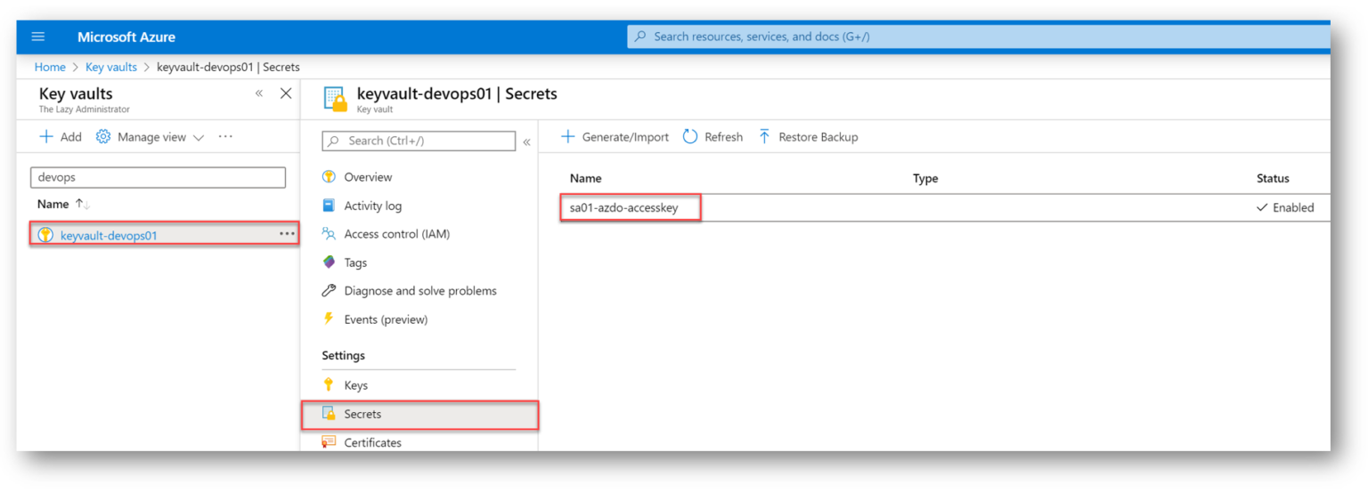This screenshot has height=493, width=1368.
Task: Collapse the resource menu with double chevron
Action: pos(526,142)
